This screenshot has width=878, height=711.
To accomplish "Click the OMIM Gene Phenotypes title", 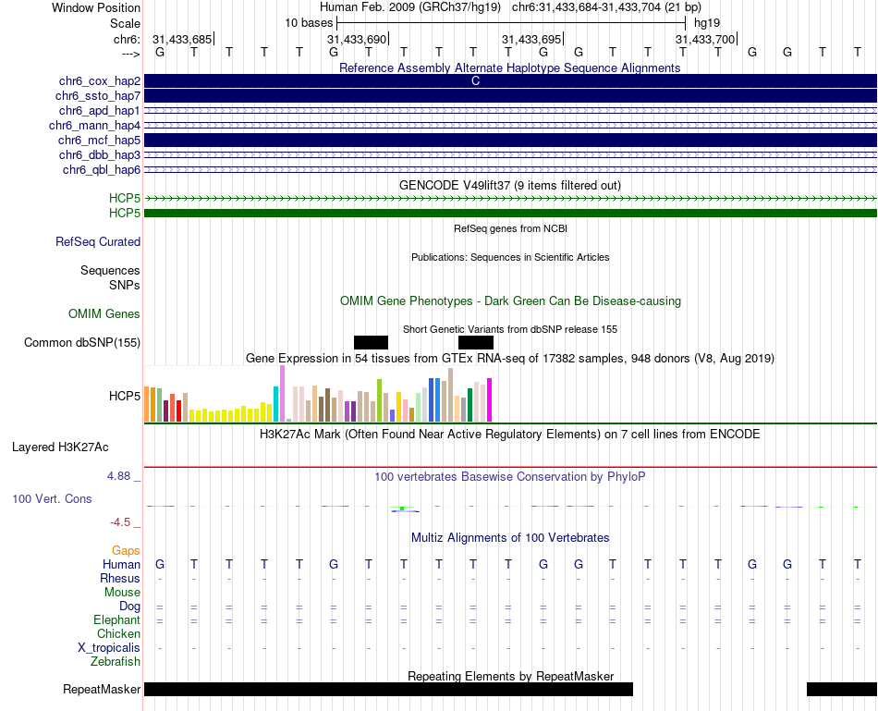I will 510,300.
